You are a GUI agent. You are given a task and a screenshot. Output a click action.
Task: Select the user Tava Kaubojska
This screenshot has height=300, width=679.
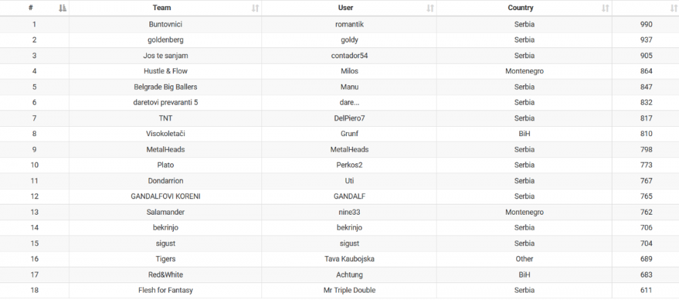click(350, 259)
